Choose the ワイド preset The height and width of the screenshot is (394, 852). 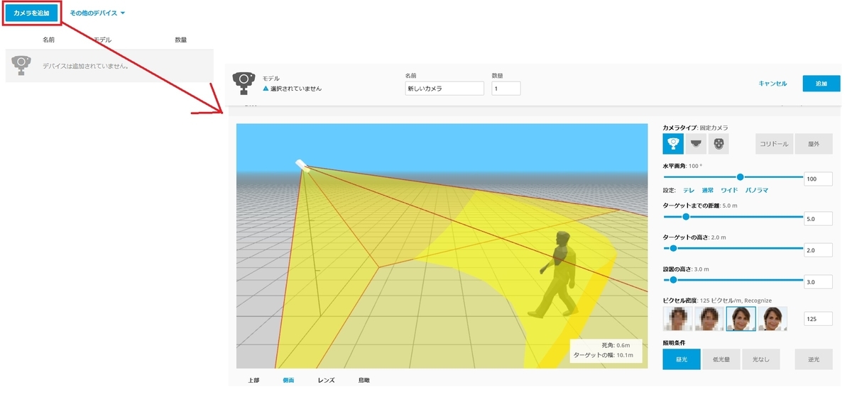729,191
